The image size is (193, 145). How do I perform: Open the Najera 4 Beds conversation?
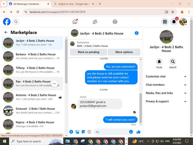tap(32, 125)
